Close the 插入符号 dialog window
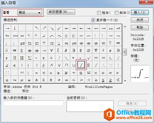Screen dimensions: 154x123 (146, 2)
